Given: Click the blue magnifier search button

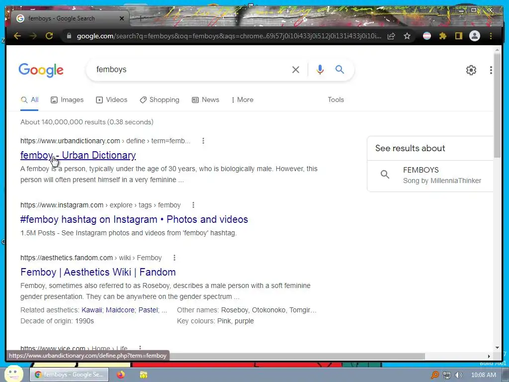Looking at the screenshot, I should (x=339, y=69).
